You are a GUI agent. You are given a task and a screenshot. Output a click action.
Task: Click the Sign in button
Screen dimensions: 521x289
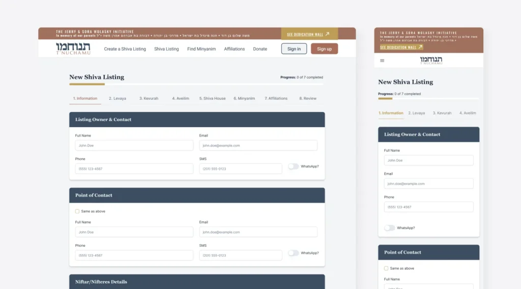click(x=294, y=49)
